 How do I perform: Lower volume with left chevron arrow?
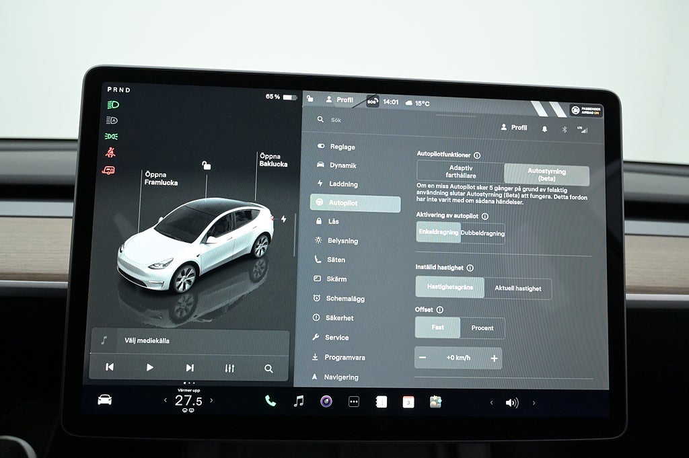tap(491, 403)
